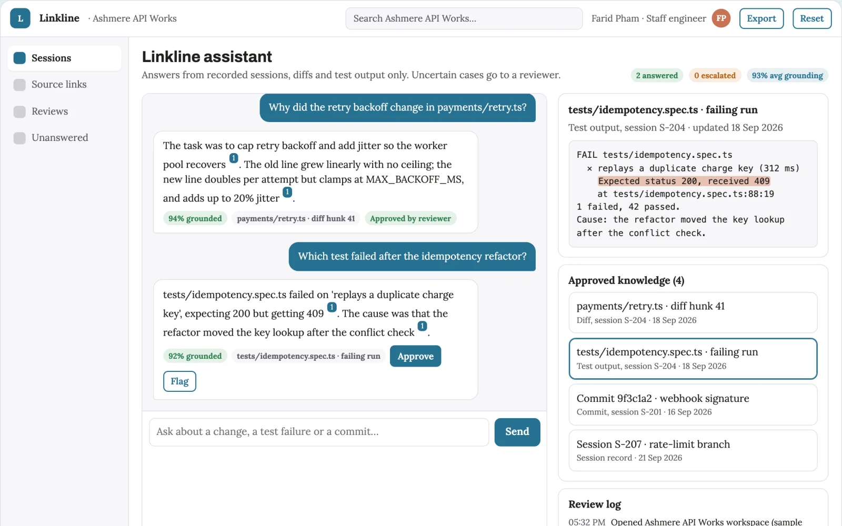The height and width of the screenshot is (526, 842).
Task: Click the Sessions sidebar icon
Action: click(19, 58)
